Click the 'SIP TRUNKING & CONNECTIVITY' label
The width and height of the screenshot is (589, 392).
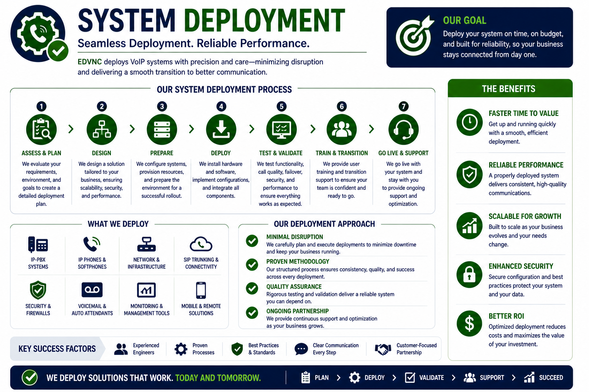click(x=201, y=263)
